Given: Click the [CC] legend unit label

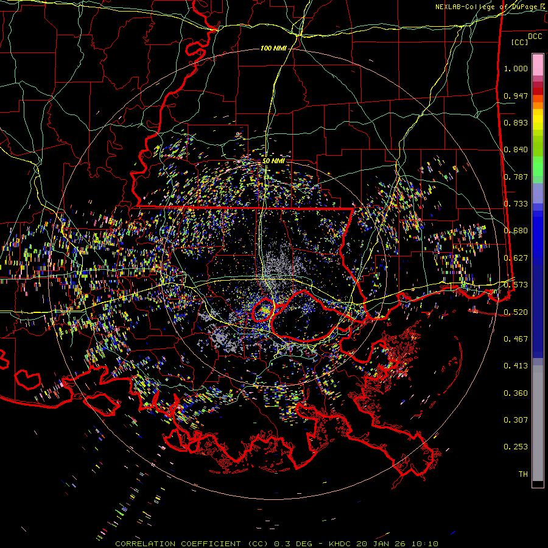Looking at the screenshot, I should tap(520, 42).
